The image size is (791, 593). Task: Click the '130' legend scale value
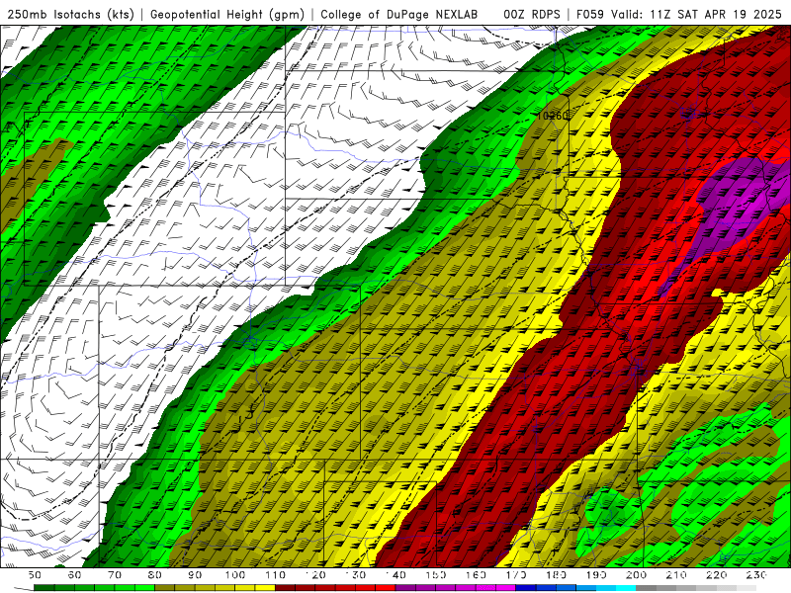[x=355, y=575]
